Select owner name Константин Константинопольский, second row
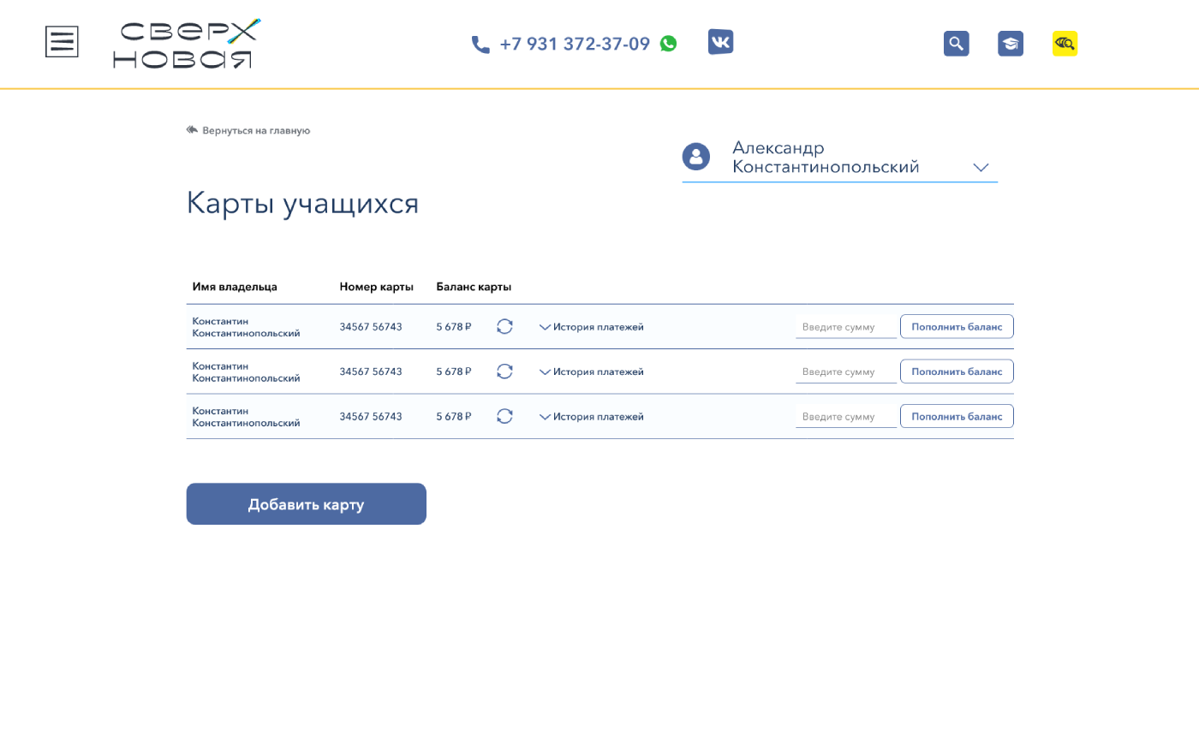Image resolution: width=1199 pixels, height=749 pixels. pyautogui.click(x=246, y=372)
